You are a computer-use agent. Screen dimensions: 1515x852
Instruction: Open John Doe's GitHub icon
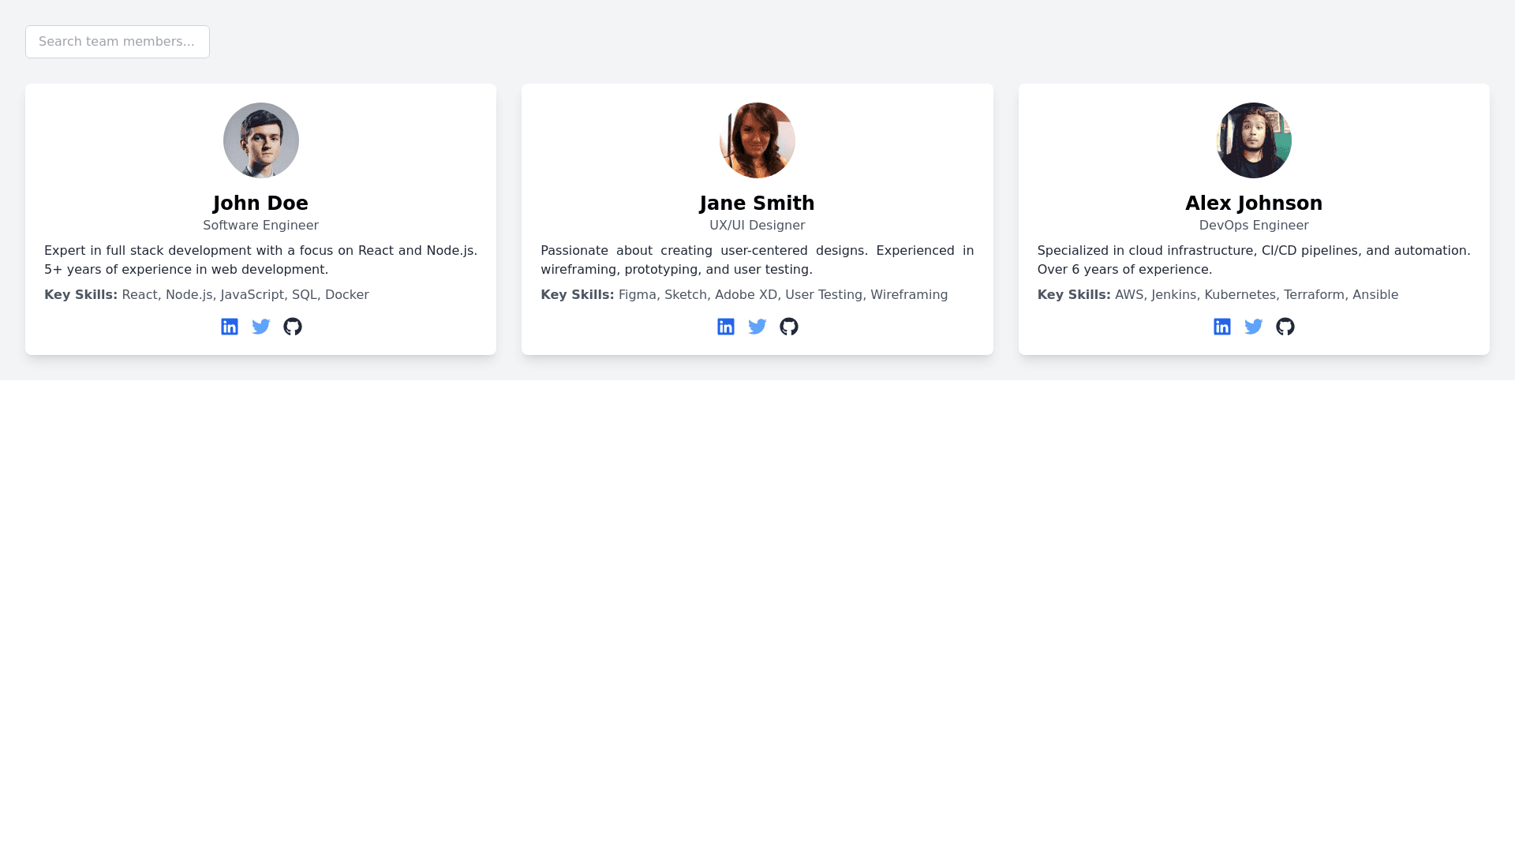293,327
